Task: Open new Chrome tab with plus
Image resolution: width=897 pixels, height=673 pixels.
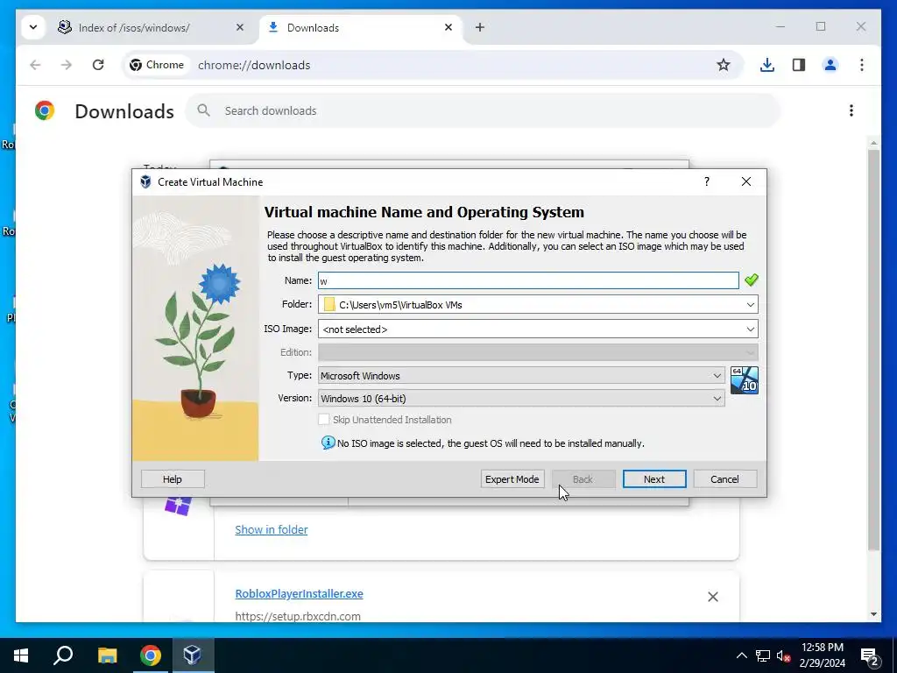Action: 480,27
